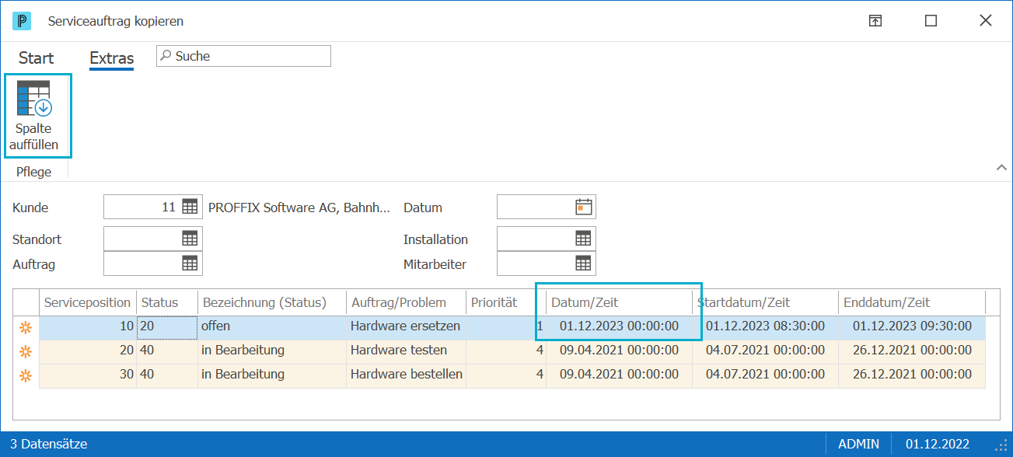Image resolution: width=1013 pixels, height=457 pixels.
Task: Click the star marker of Hardware testen row
Action: click(x=26, y=352)
